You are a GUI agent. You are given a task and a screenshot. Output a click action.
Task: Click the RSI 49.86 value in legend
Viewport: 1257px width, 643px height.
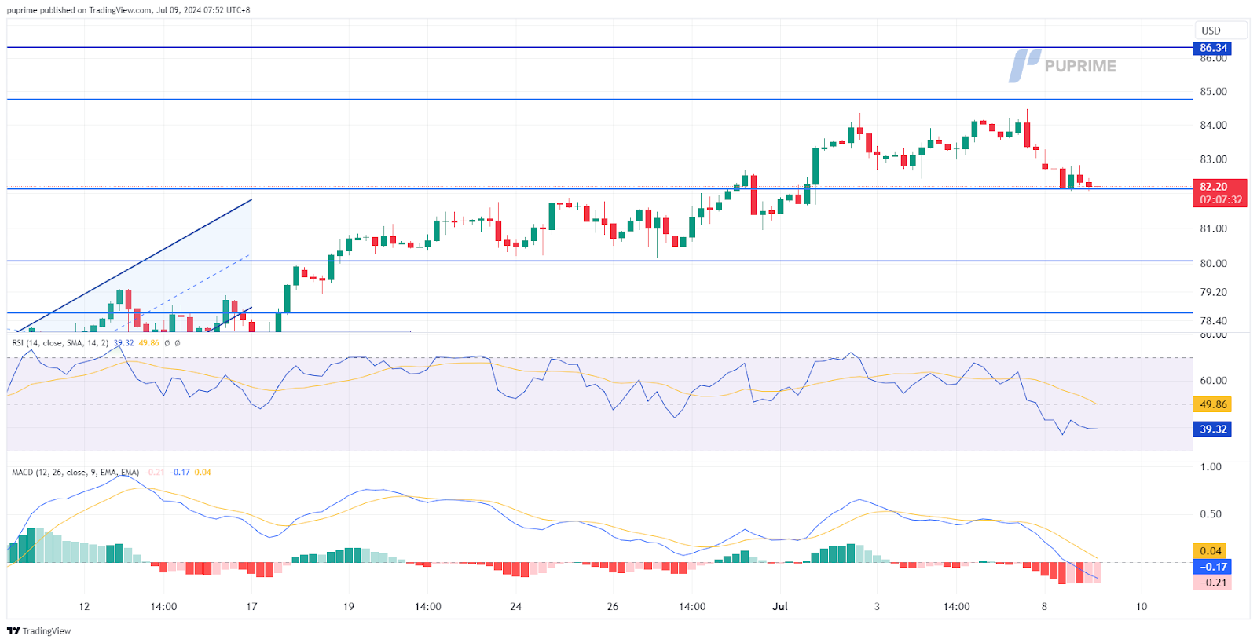tap(148, 343)
